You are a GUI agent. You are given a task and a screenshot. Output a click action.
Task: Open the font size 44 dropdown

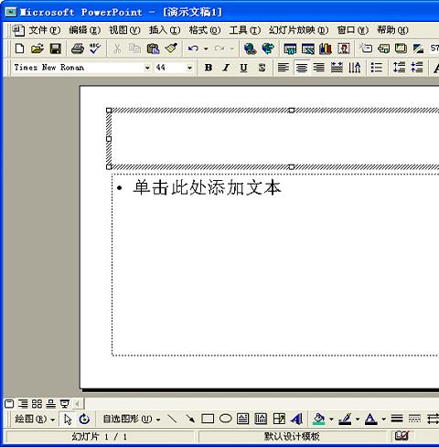(x=189, y=68)
